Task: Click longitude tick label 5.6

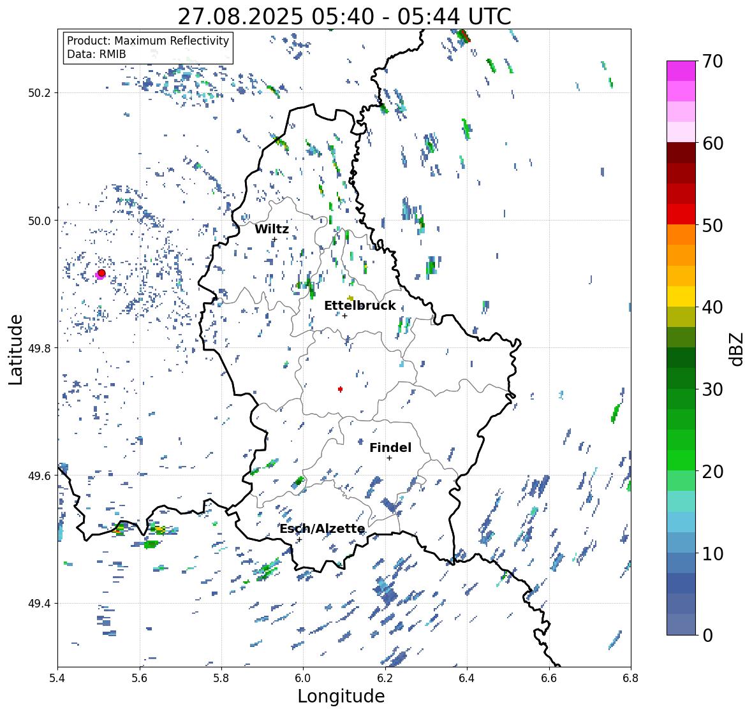Action: coord(140,678)
